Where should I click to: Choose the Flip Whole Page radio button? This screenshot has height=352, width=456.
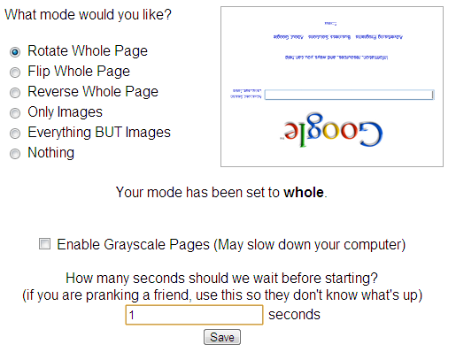point(15,73)
